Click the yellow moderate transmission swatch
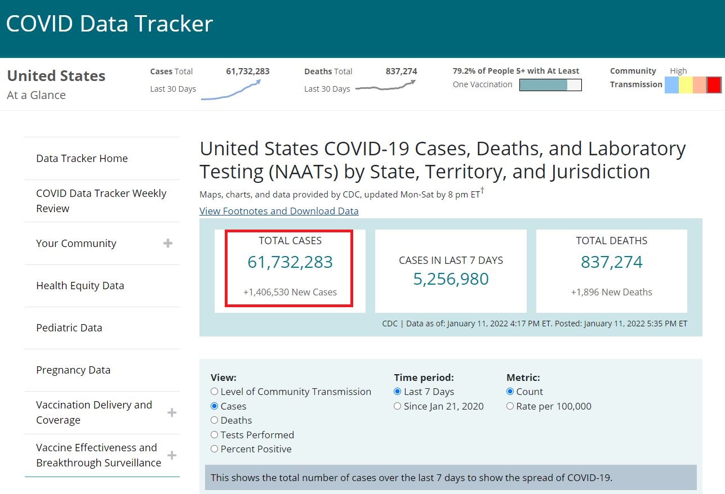 (x=686, y=85)
